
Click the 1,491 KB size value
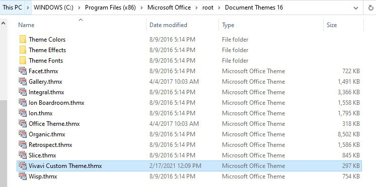click(x=349, y=81)
